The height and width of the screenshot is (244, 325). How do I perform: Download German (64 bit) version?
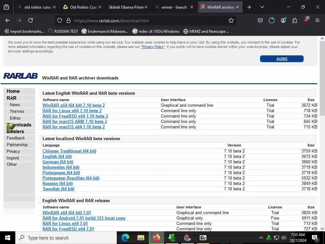click(58, 162)
